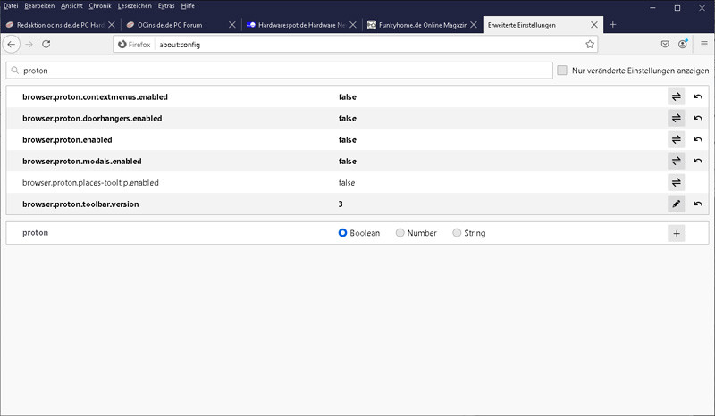Select browser.proton.toolbar.version preference name
715x416 pixels.
click(x=80, y=204)
